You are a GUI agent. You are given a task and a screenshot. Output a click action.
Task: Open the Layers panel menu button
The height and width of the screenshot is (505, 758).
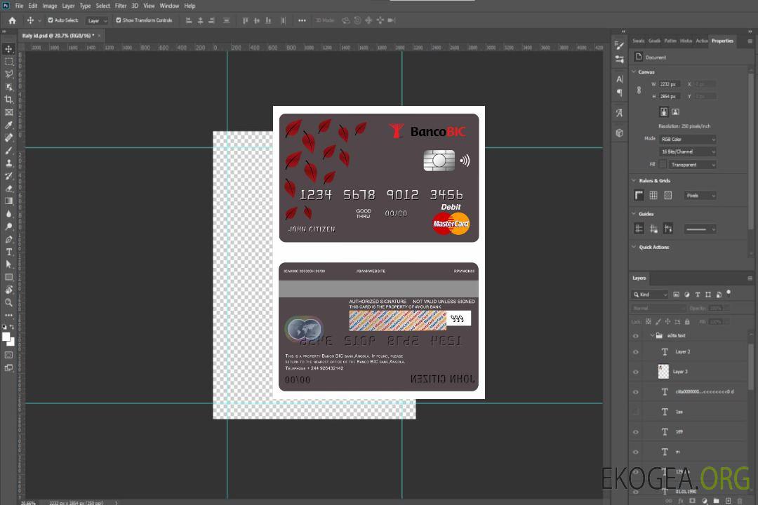(750, 278)
